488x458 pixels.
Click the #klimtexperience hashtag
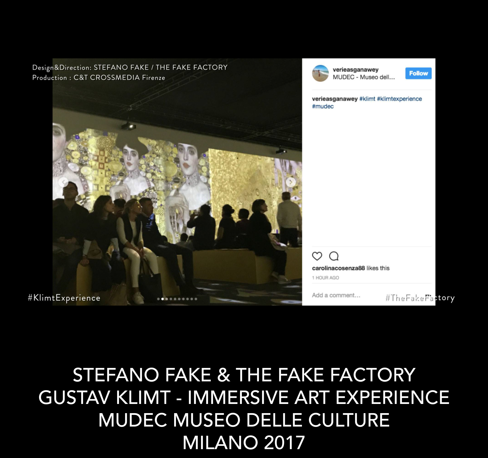[399, 99]
